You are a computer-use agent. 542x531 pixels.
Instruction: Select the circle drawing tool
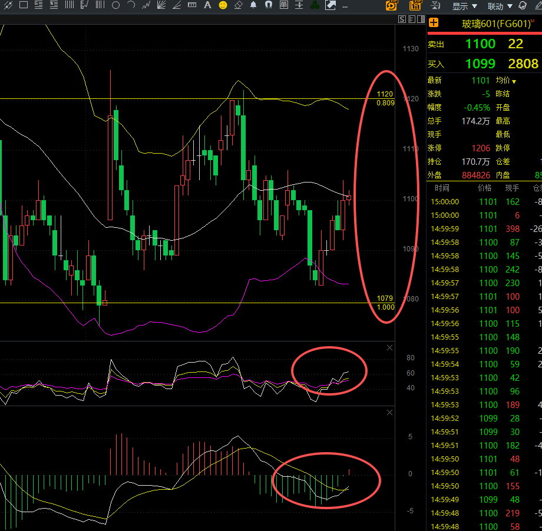click(116, 5)
